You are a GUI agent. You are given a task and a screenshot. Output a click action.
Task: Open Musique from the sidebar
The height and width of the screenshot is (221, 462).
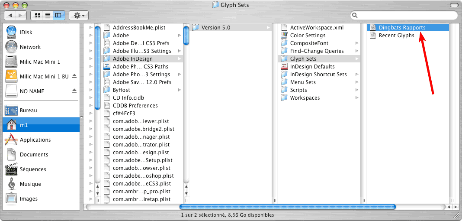(30, 184)
